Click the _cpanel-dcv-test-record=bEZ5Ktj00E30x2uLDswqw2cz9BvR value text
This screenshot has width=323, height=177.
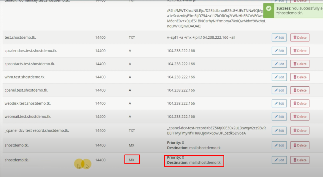click(x=216, y=128)
